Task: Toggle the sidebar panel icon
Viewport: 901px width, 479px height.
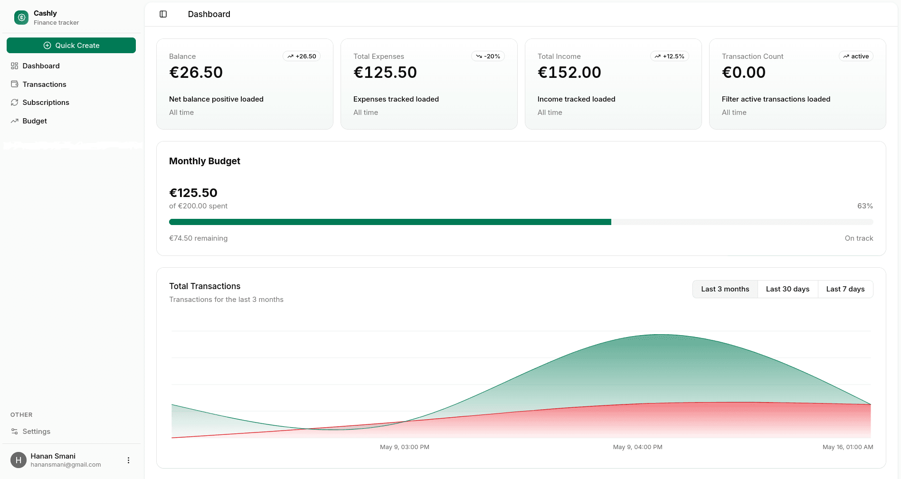Action: (163, 14)
